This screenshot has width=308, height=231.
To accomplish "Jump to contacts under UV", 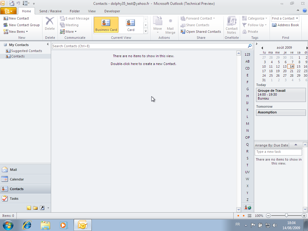I will pyautogui.click(x=248, y=172).
